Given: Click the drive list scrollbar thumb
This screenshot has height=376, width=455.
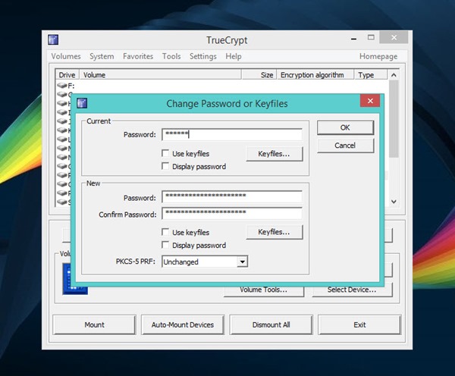Looking at the screenshot, I should (394, 119).
